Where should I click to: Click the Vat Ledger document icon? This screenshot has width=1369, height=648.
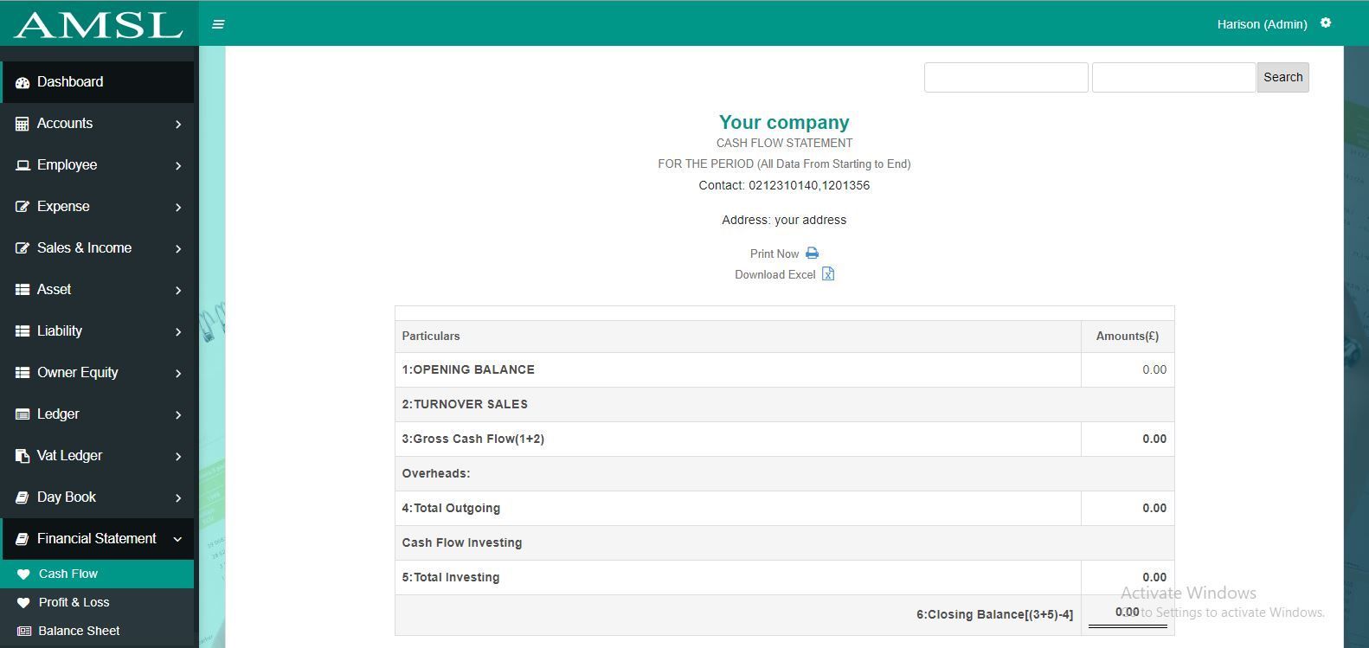[22, 456]
